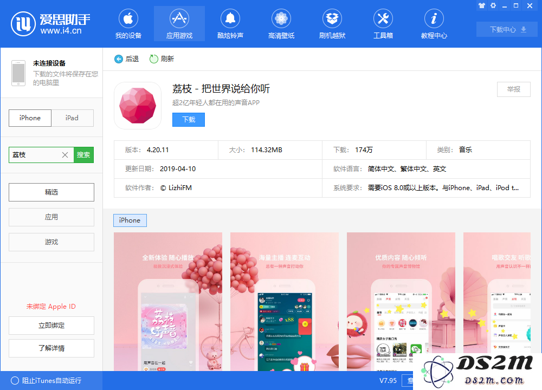542x390 pixels.
Task: Open 我的设备 (My Device) section
Action: pyautogui.click(x=128, y=24)
